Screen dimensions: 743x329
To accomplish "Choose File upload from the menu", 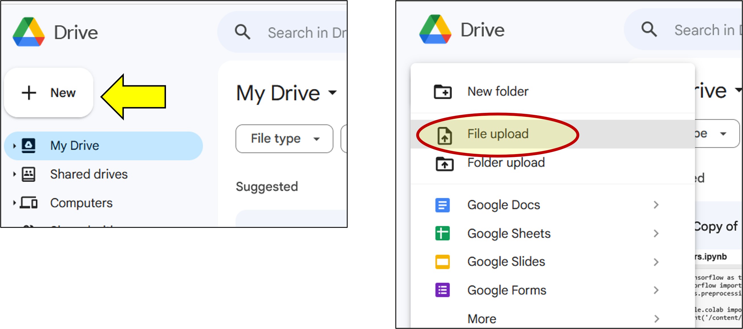I will 498,134.
